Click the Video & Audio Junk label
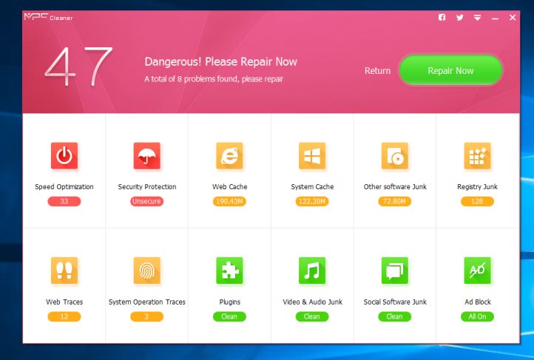 coord(313,302)
